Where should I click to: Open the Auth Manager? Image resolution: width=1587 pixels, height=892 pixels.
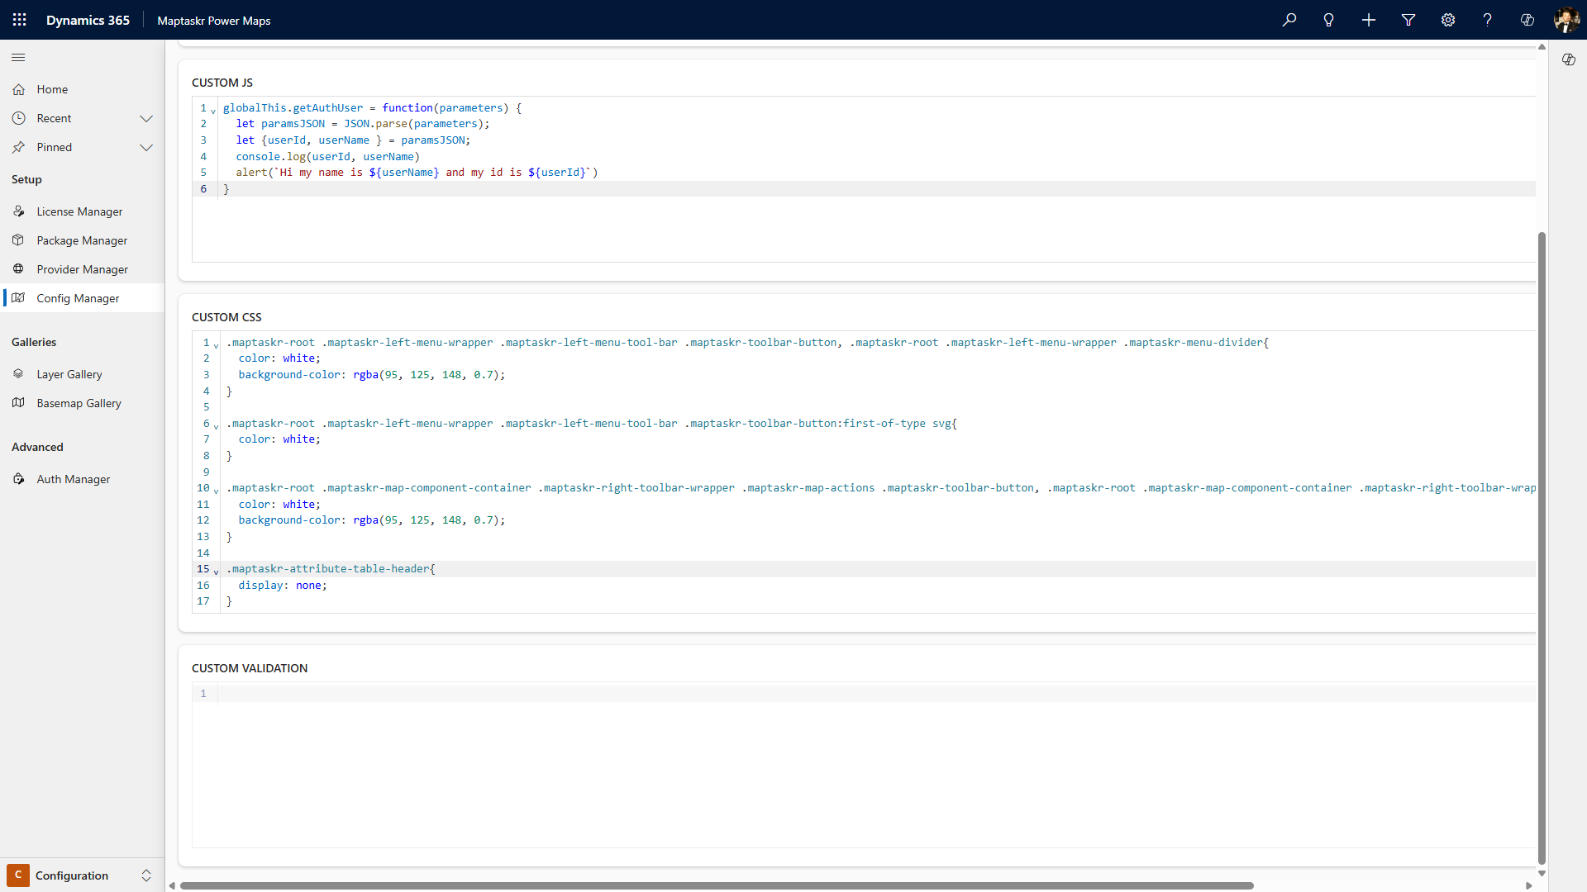pos(74,478)
